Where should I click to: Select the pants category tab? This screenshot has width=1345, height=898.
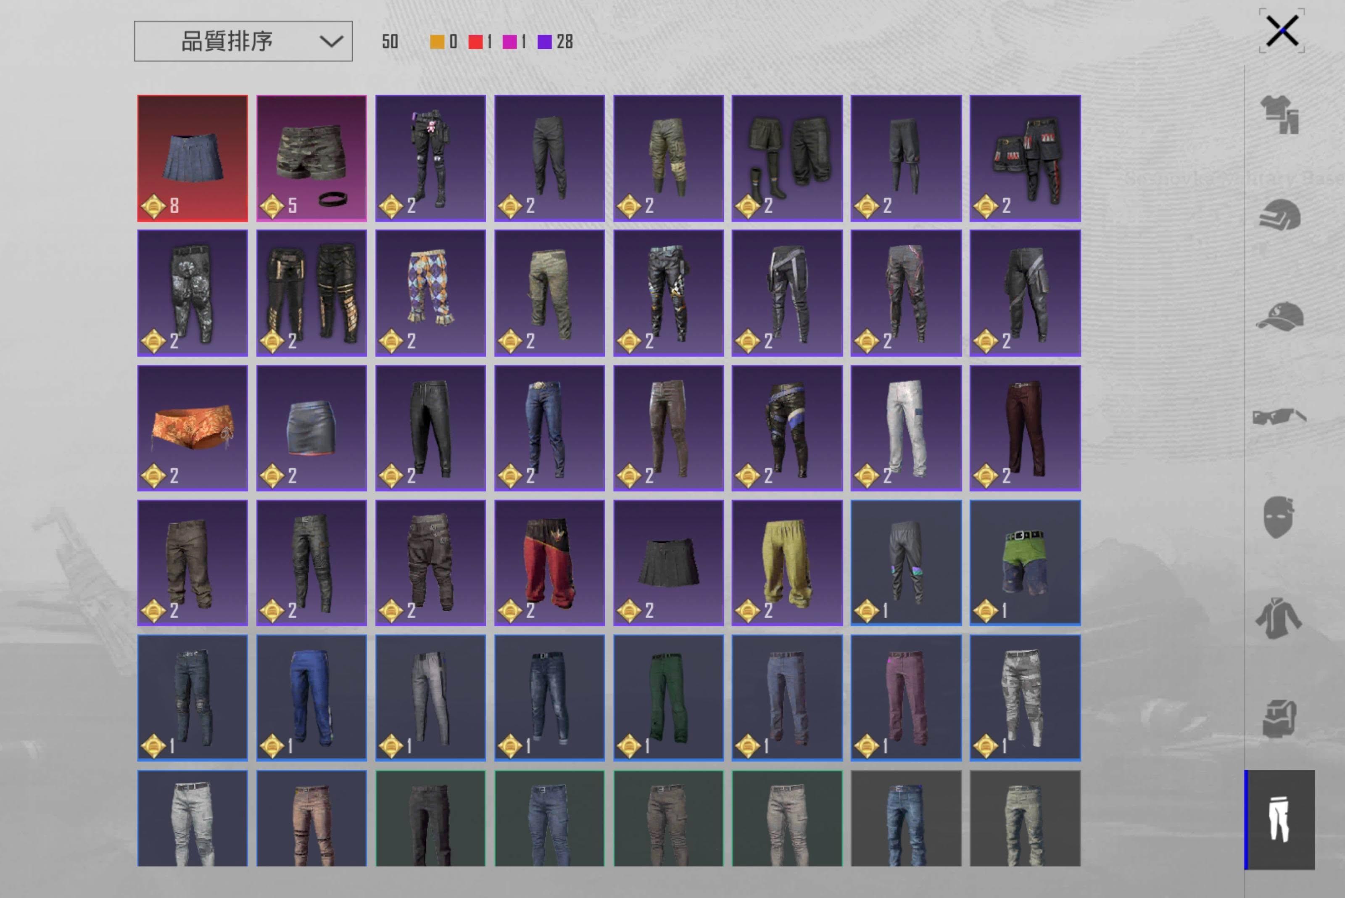point(1280,819)
